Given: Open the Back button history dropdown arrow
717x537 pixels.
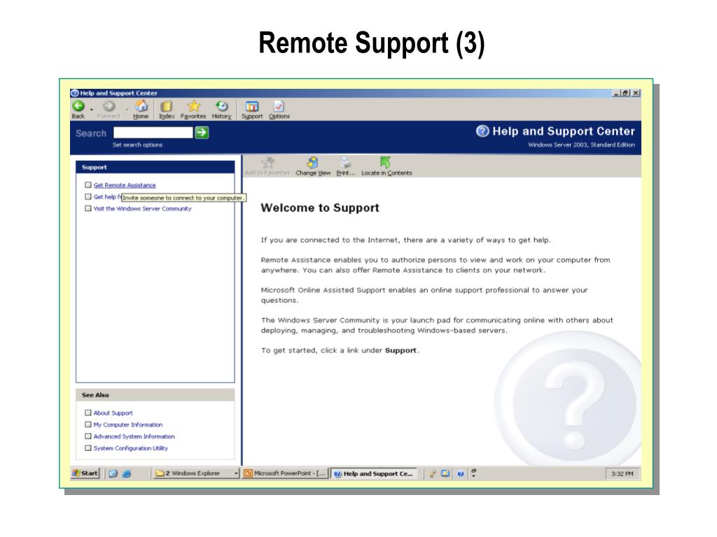Looking at the screenshot, I should click(x=92, y=110).
